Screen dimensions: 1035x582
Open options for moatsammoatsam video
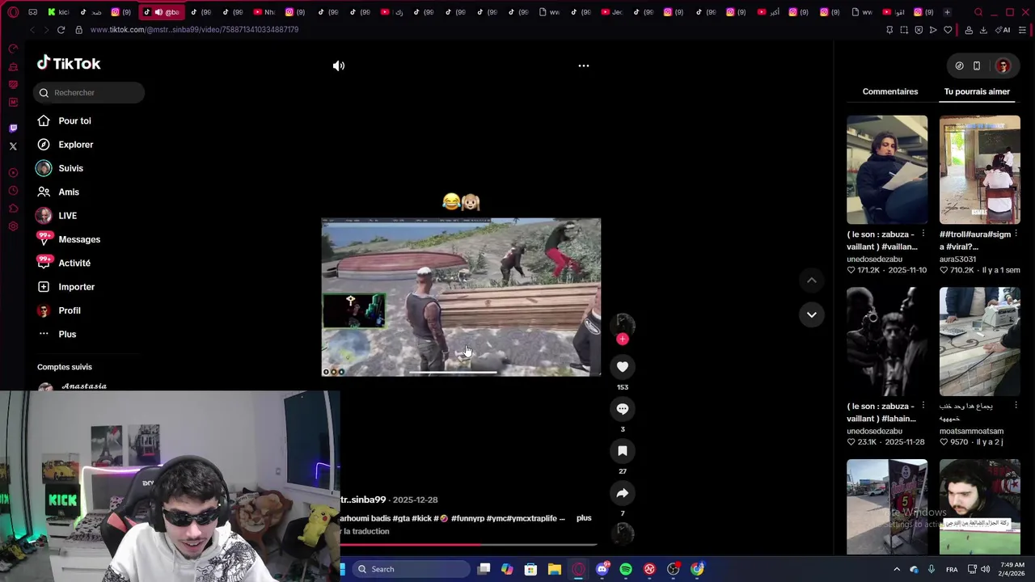click(1016, 406)
